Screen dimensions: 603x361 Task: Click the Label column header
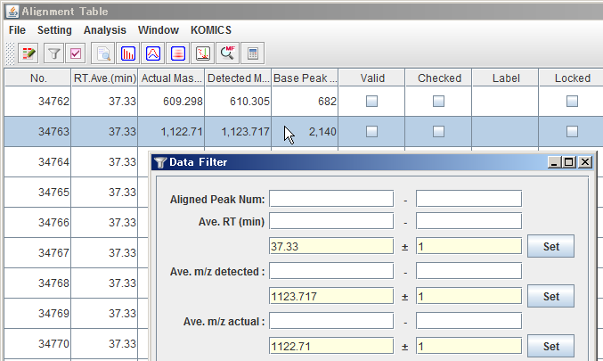click(x=505, y=78)
